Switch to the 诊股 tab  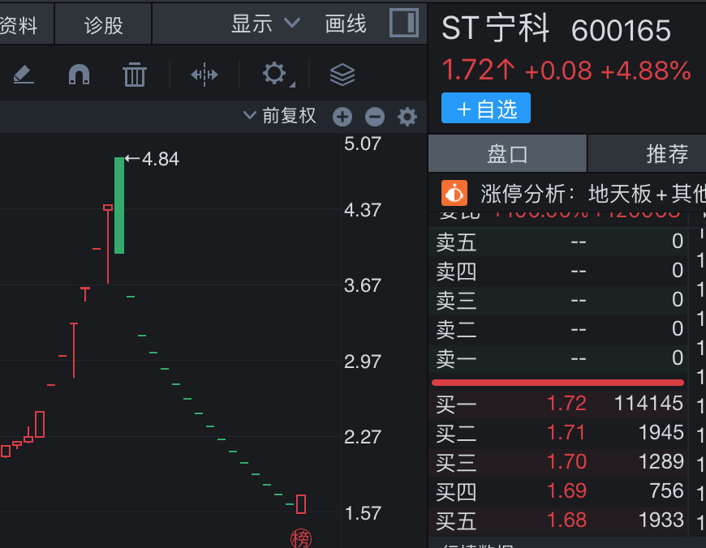coord(103,25)
